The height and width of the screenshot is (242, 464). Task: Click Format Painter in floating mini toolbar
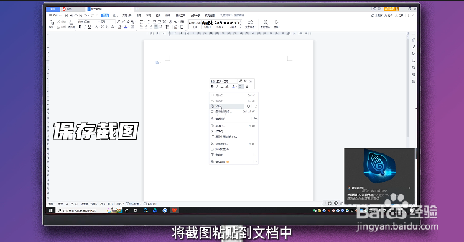point(247,86)
